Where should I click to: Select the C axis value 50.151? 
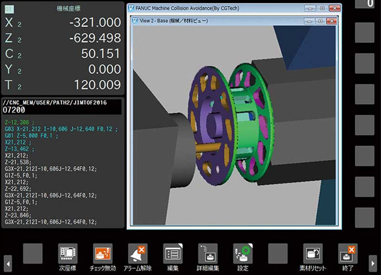[101, 54]
